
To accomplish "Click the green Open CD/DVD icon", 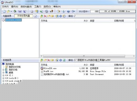I will pos(15,11).
